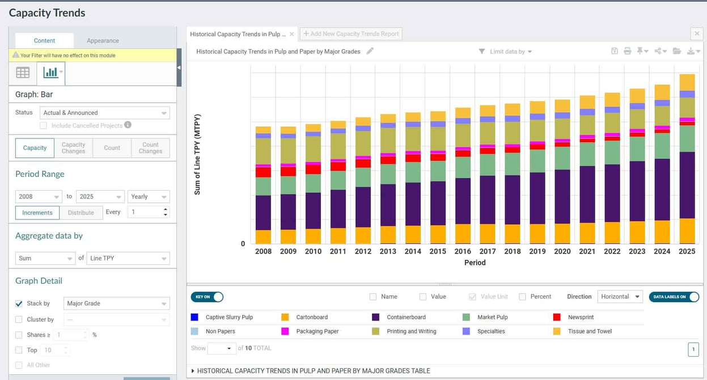Screen dimensions: 707x380
Task: Select the bar chart view icon
Action: pos(51,73)
